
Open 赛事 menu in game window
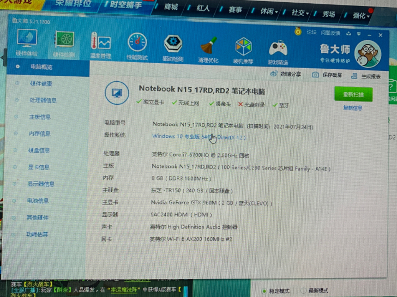pos(236,10)
